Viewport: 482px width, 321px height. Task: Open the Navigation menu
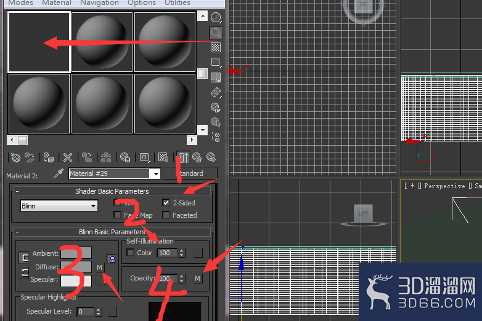100,3
